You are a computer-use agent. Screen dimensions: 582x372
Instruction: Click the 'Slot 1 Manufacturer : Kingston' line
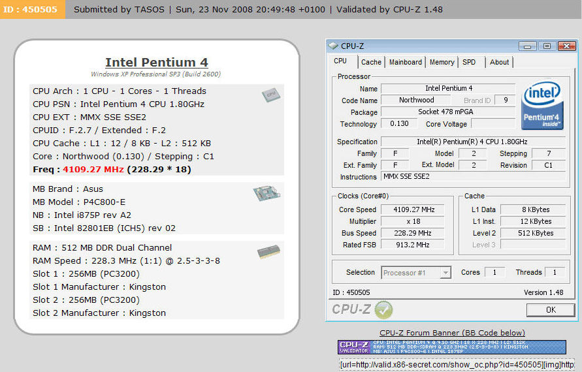point(99,287)
